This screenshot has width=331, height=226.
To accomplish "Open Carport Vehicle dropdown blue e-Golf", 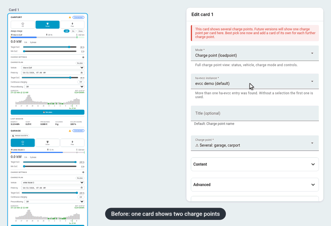I will 53,68.
